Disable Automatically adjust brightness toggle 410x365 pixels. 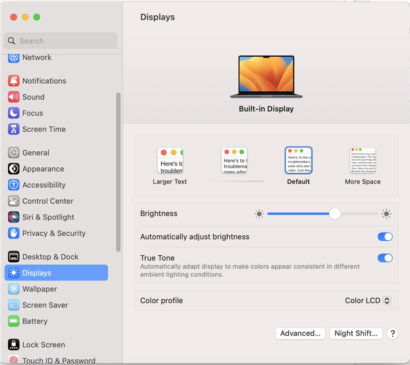pos(385,237)
